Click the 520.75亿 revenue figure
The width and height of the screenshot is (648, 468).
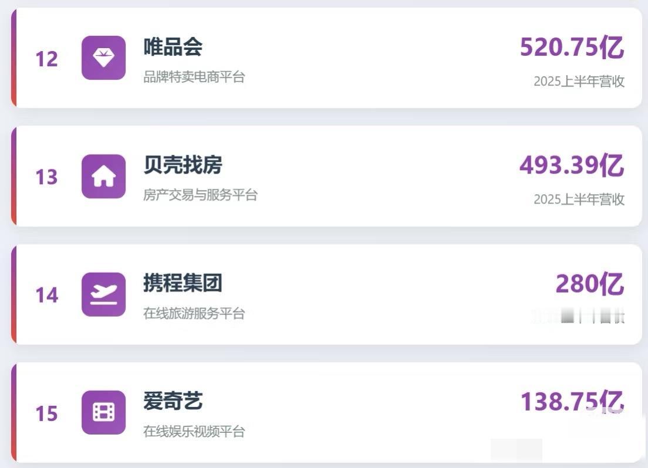click(x=572, y=47)
